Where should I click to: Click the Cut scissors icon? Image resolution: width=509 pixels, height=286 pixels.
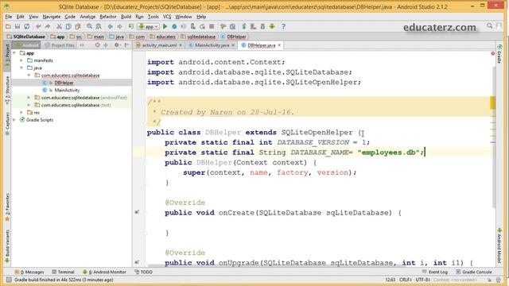[59, 26]
